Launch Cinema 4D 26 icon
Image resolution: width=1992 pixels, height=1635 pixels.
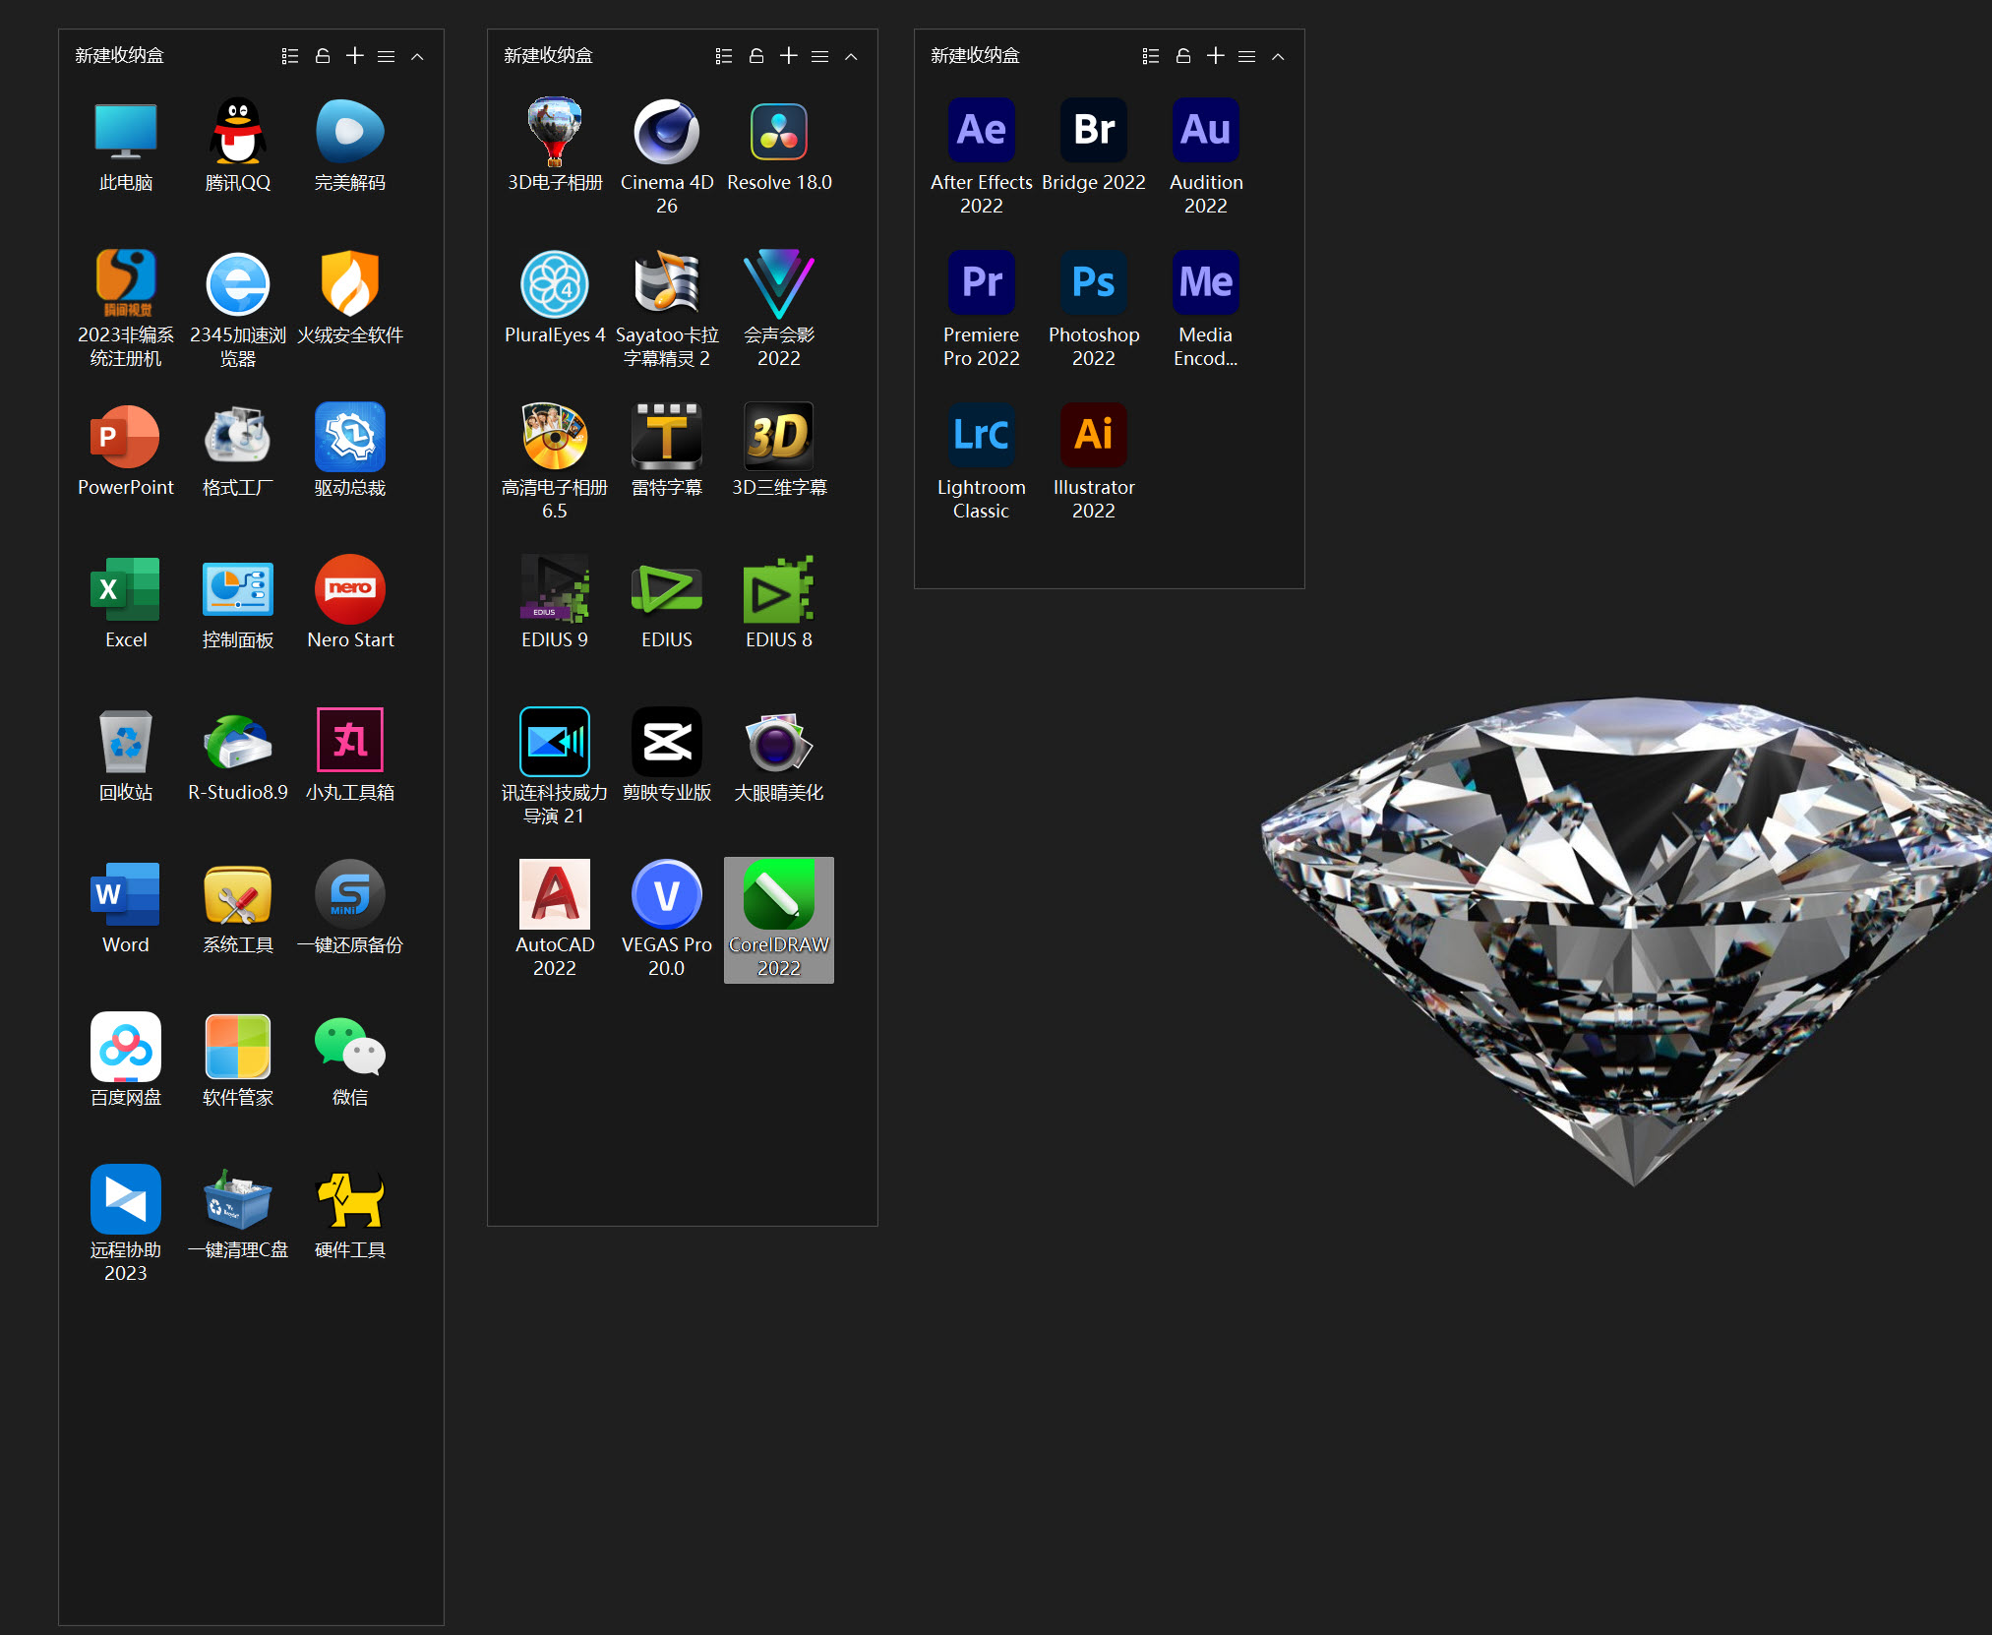[x=667, y=132]
